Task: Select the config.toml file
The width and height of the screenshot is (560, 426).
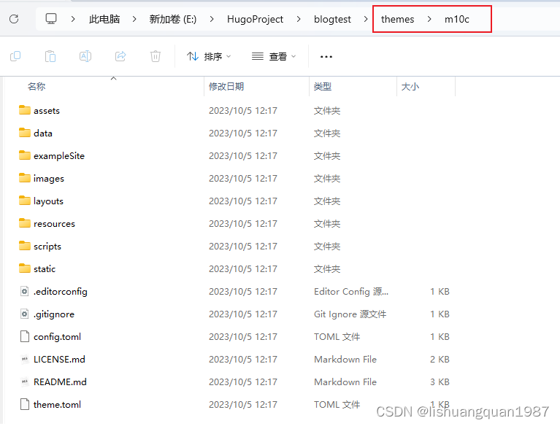Action: (x=57, y=337)
